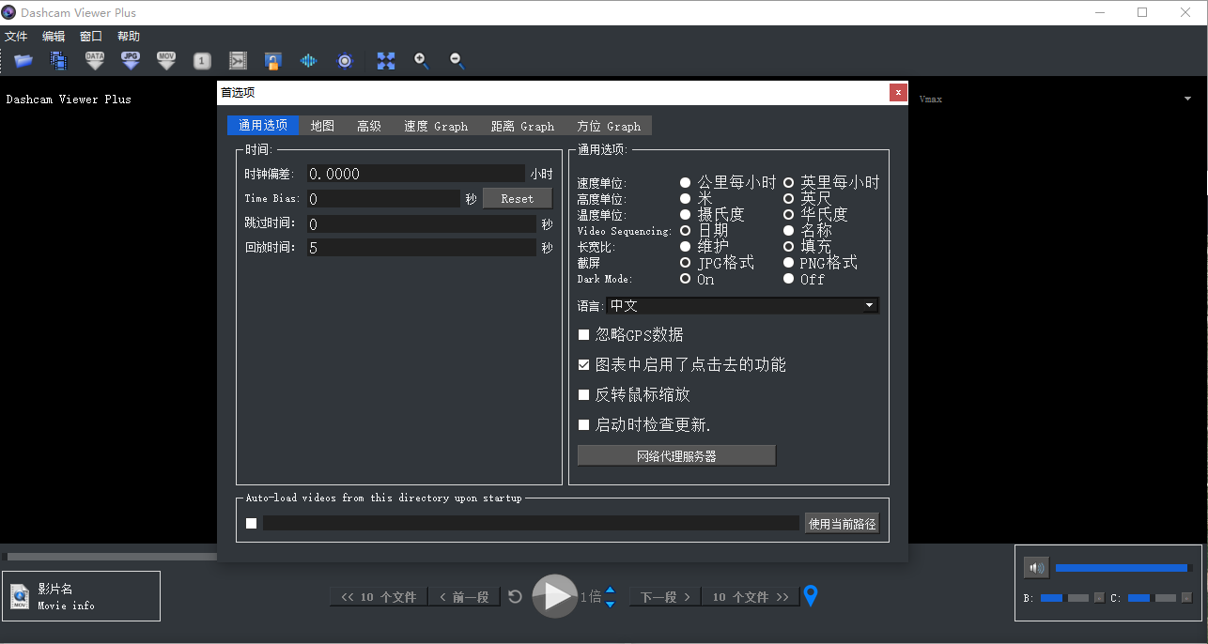The width and height of the screenshot is (1208, 644).
Task: Click the fullscreen expand arrows icon
Action: pos(386,61)
